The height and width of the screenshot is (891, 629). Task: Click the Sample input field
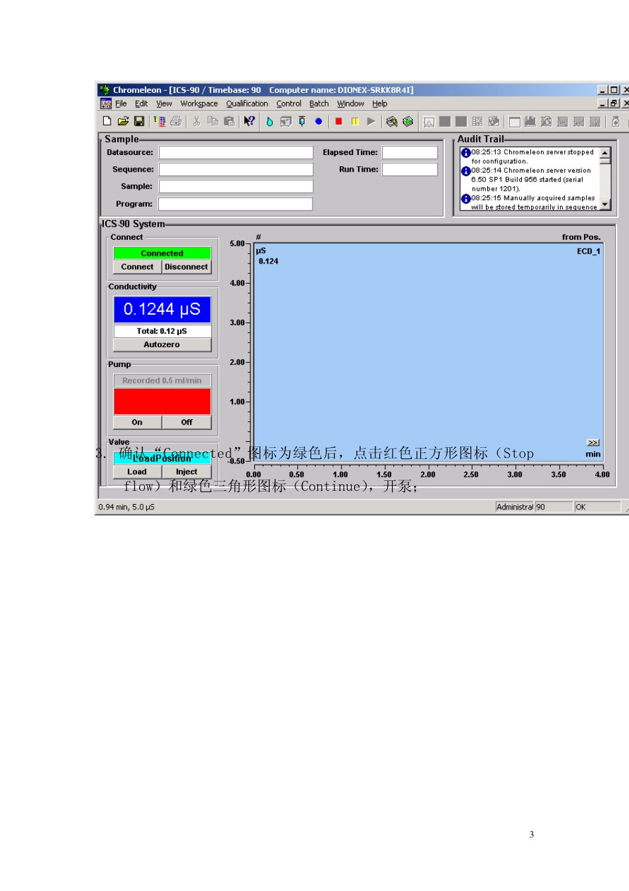pyautogui.click(x=236, y=187)
